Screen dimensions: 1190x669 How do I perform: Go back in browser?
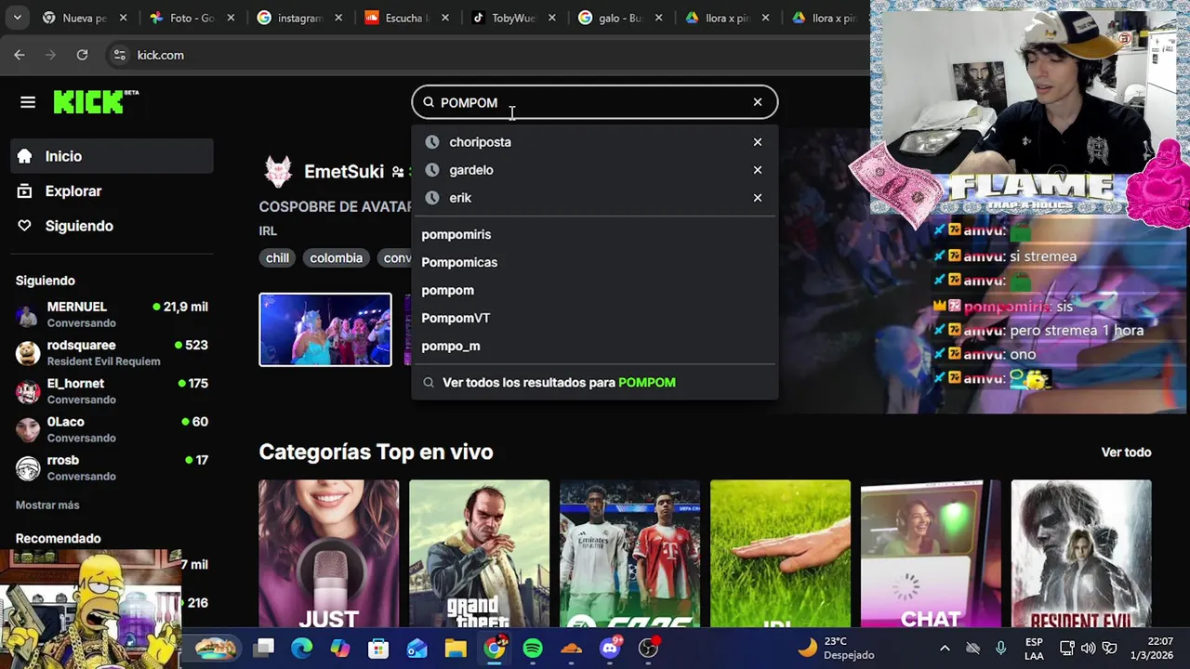click(x=20, y=55)
